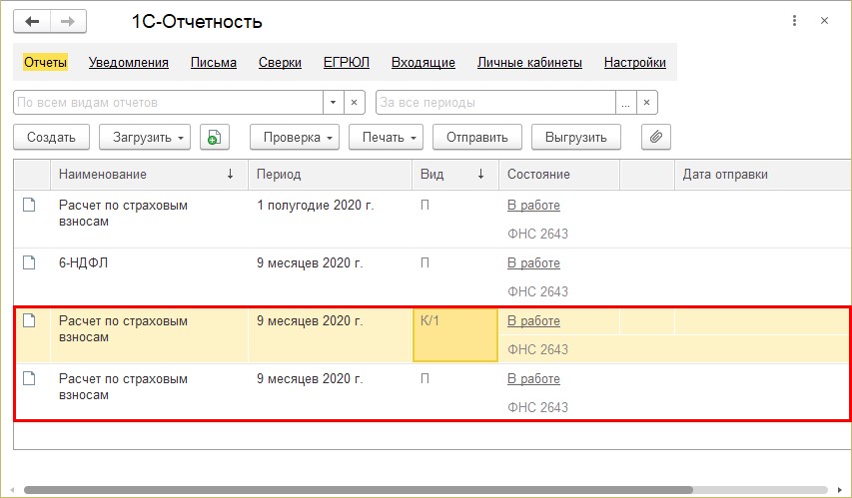
Task: Create new report from file icon
Action: (215, 137)
